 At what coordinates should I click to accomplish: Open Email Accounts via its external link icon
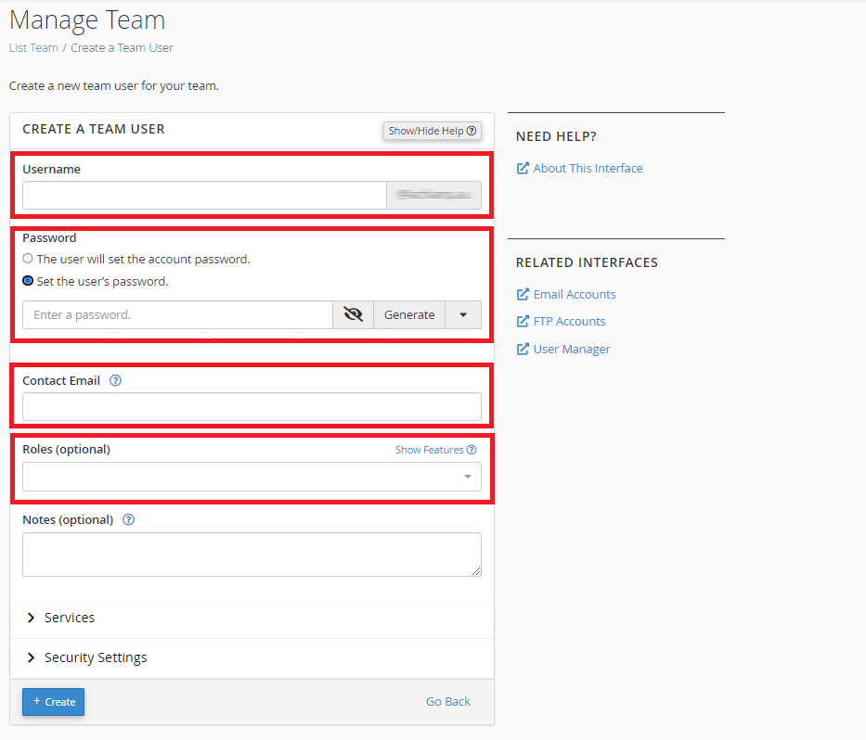pos(523,294)
